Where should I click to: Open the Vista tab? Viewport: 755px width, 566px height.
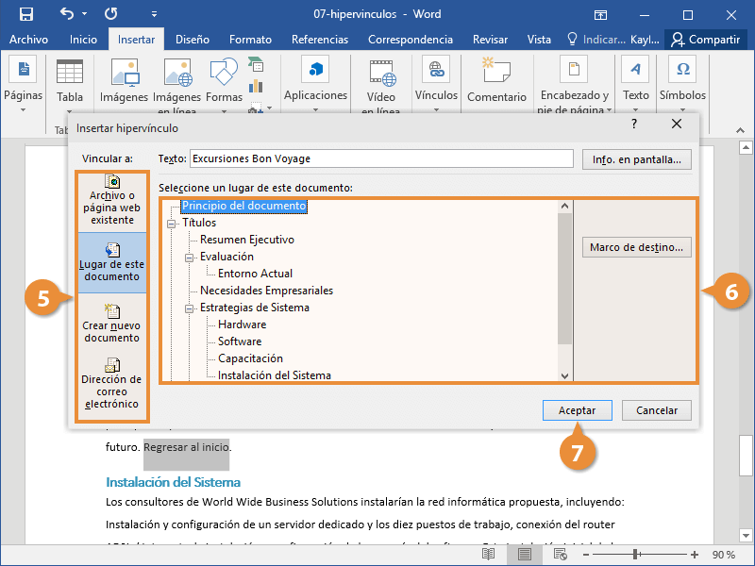(x=539, y=40)
